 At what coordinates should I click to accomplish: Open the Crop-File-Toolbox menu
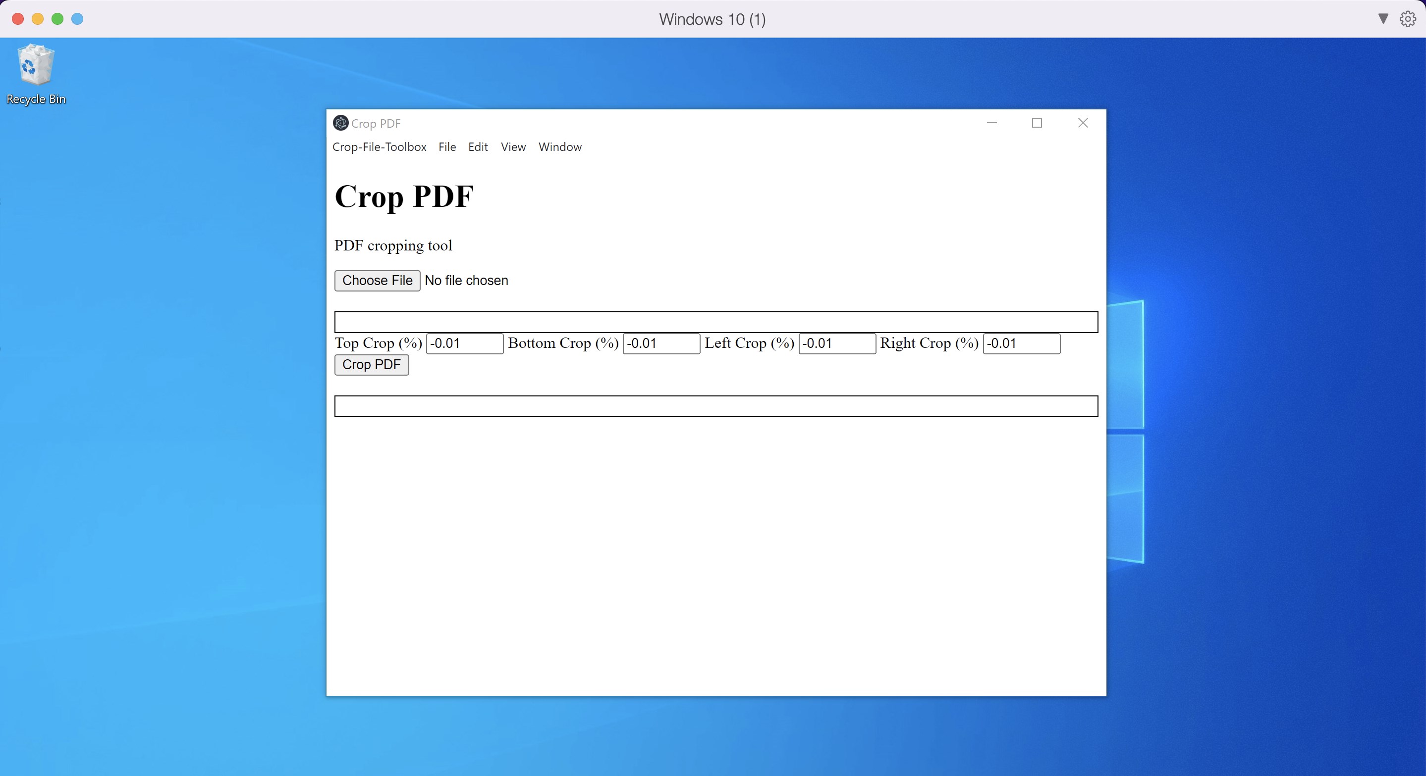click(379, 147)
